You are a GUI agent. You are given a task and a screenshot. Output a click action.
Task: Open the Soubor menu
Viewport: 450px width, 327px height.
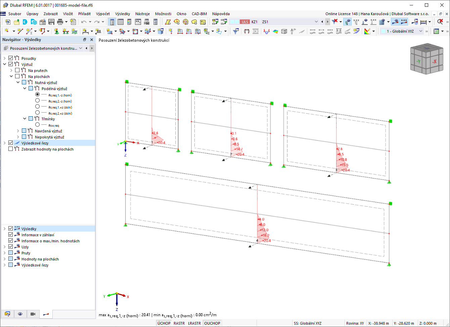point(15,14)
